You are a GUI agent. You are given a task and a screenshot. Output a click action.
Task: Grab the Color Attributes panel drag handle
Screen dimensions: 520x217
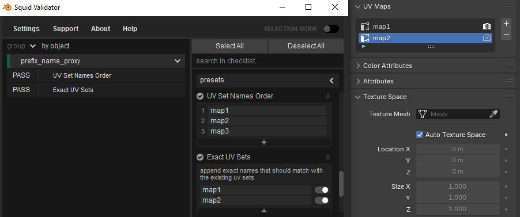click(x=510, y=65)
